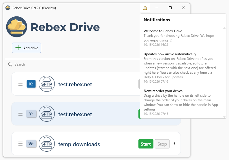The height and width of the screenshot is (160, 229).
Task: Open the Welcome to Rebex Drive notification
Action: click(181, 38)
